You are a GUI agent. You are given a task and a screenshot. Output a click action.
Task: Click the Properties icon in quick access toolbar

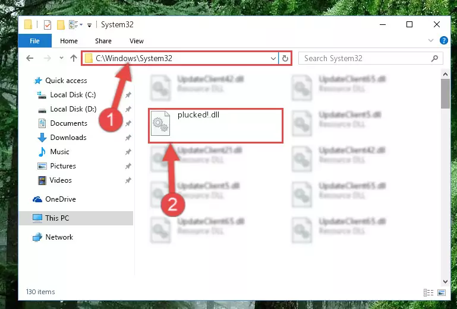coord(47,25)
